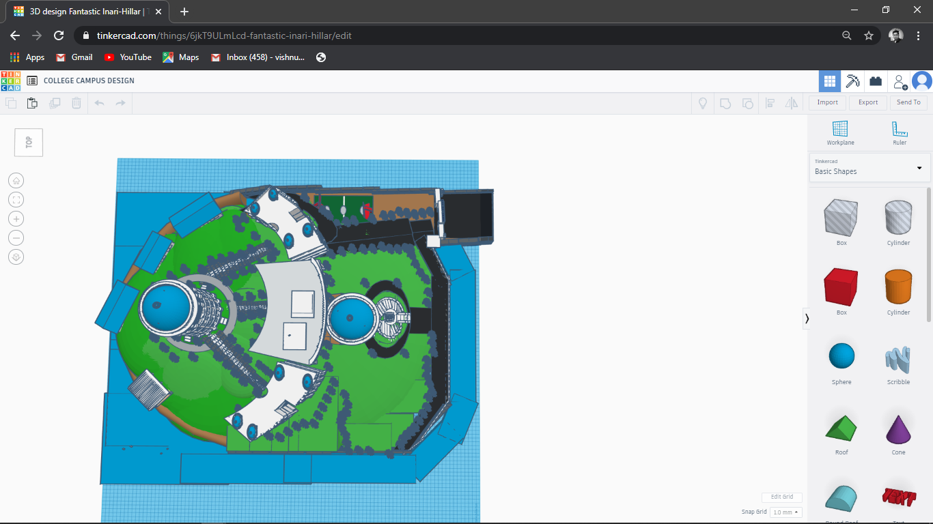Click the Fit view to selection icon

tap(16, 199)
